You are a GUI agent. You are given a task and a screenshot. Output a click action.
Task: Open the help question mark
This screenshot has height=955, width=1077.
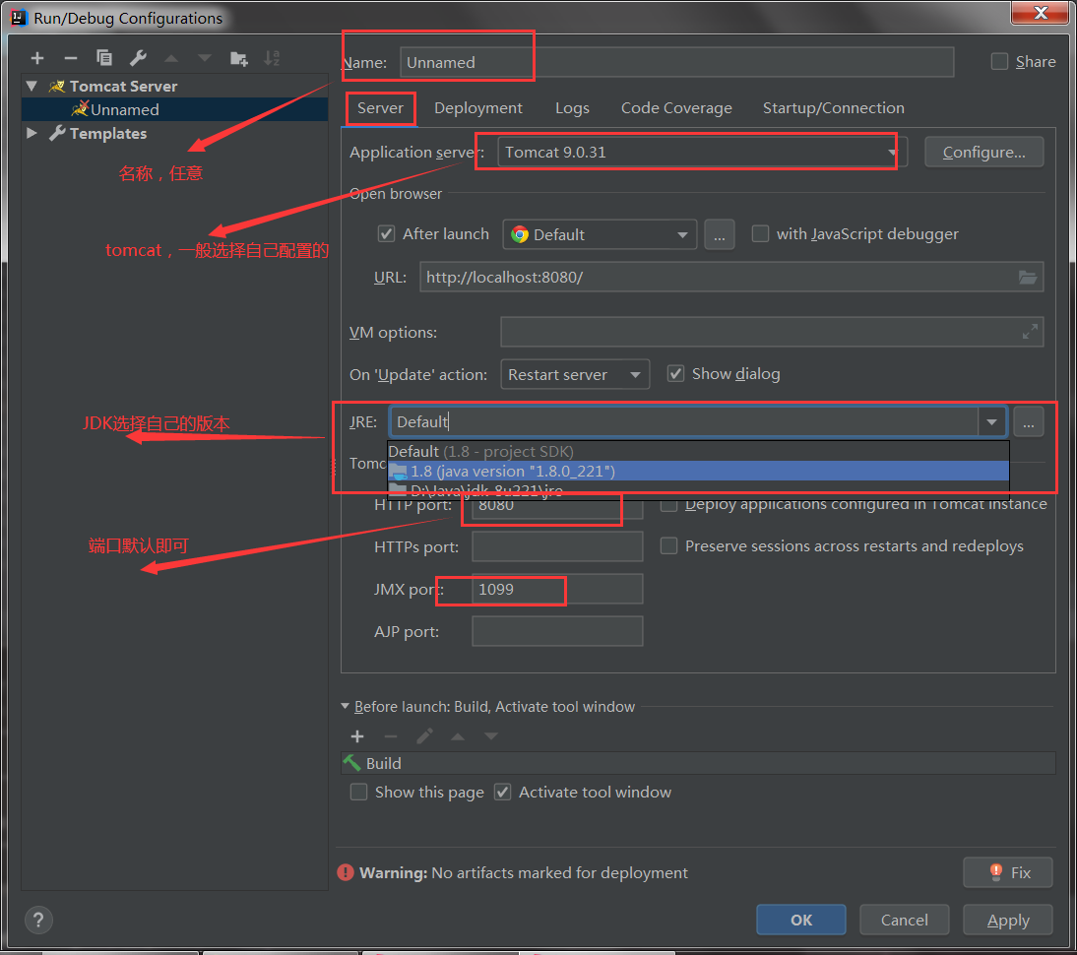[x=38, y=920]
